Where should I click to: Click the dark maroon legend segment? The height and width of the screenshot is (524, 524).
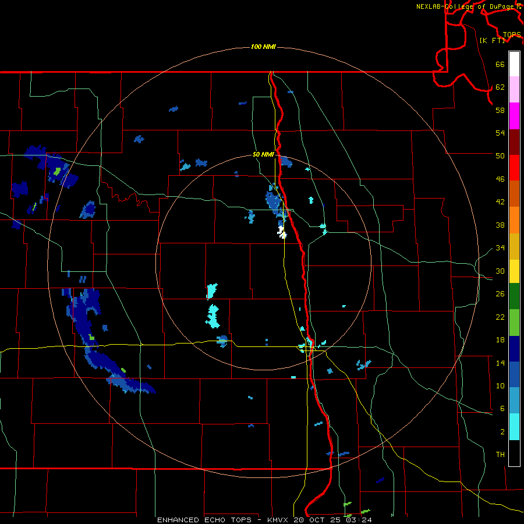514,141
